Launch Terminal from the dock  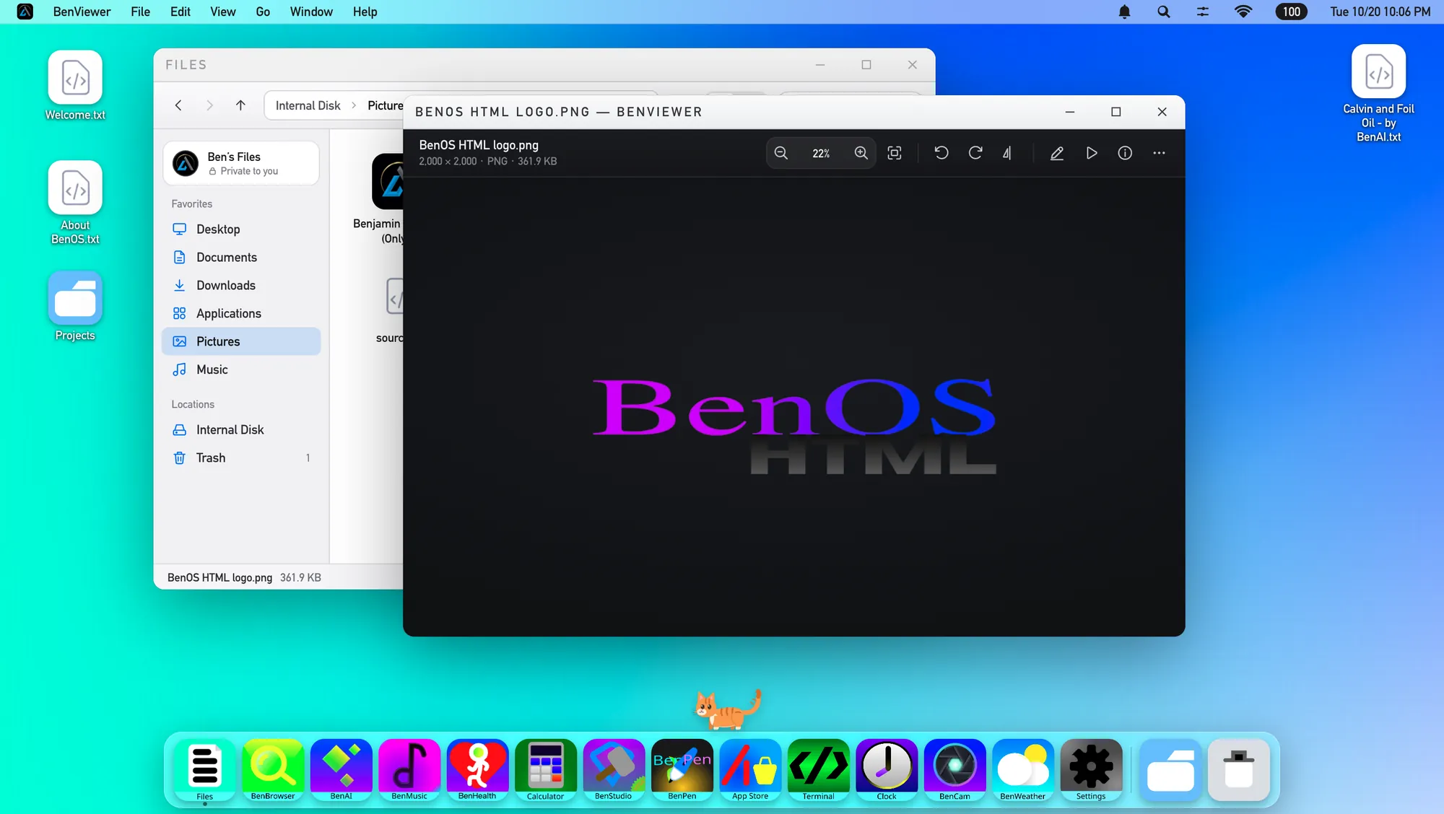818,769
